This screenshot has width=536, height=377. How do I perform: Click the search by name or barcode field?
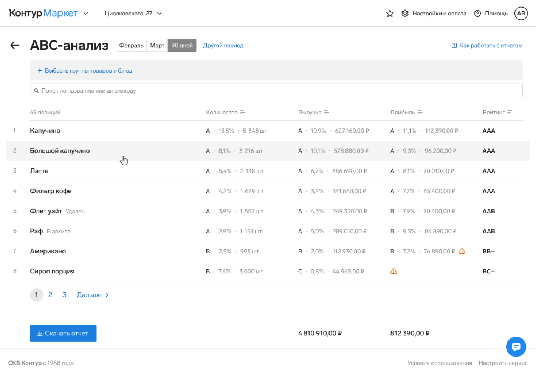click(x=276, y=91)
